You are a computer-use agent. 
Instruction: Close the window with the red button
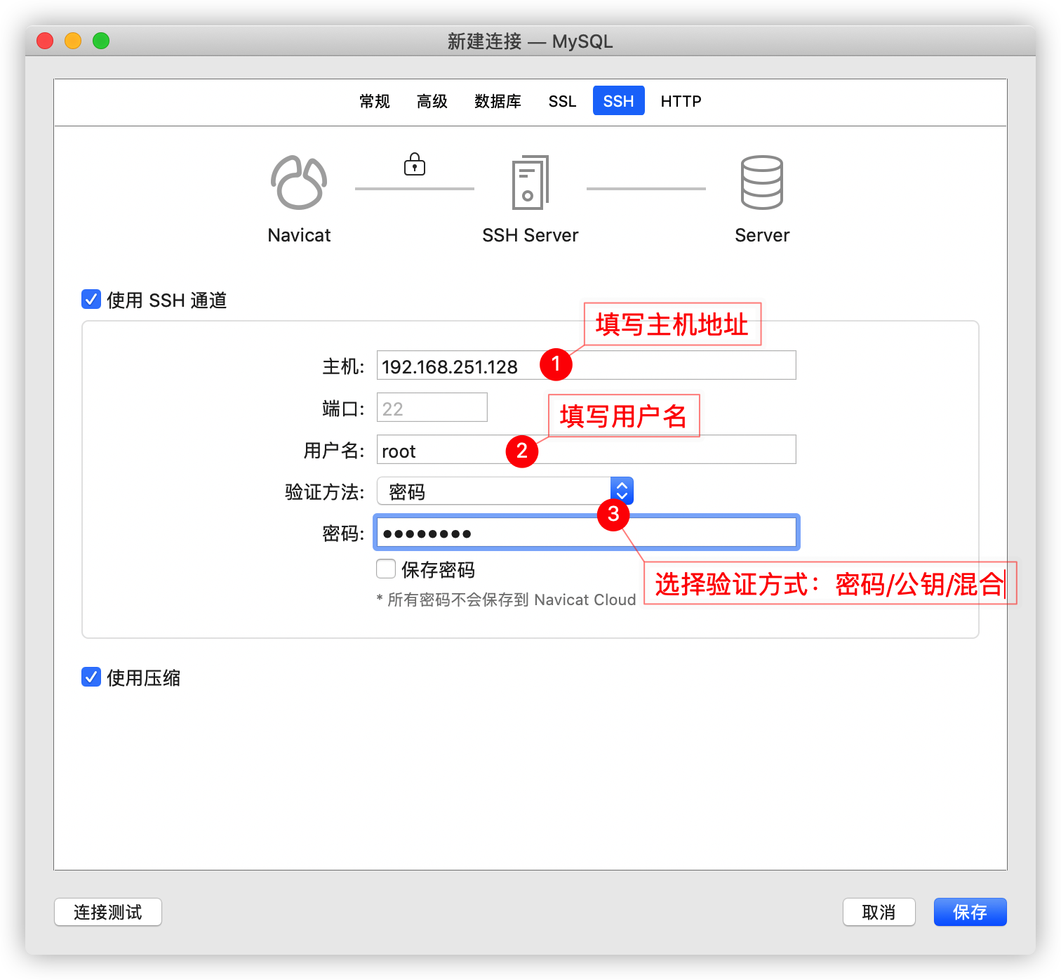[45, 41]
